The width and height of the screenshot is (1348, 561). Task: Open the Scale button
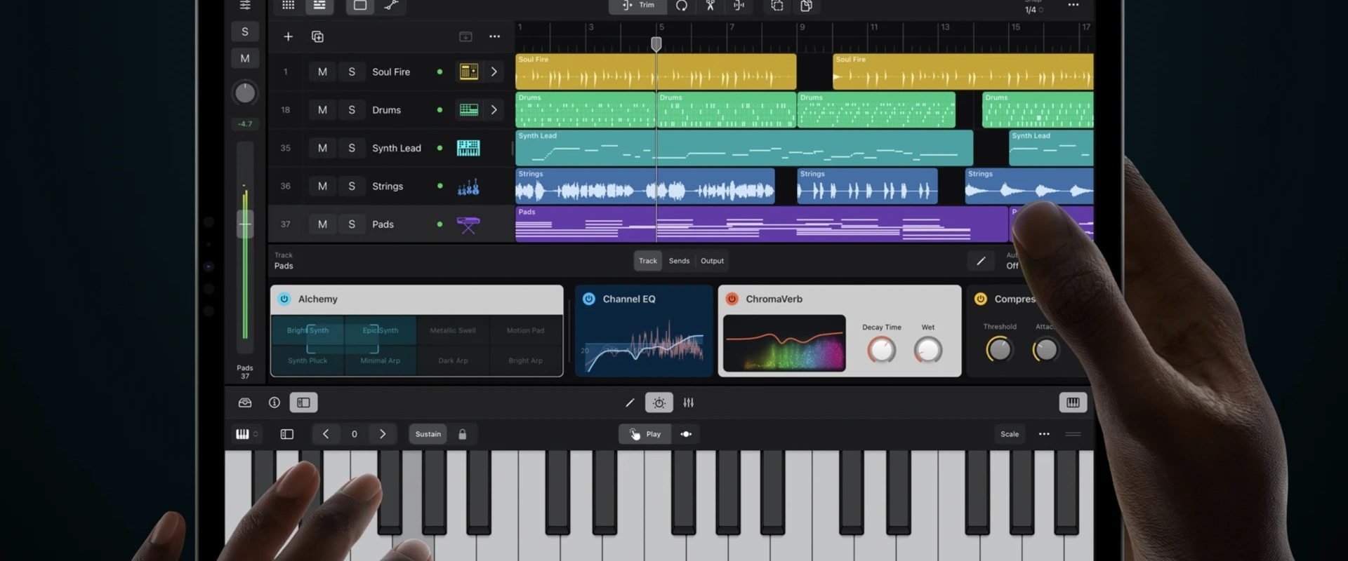[x=1010, y=434]
